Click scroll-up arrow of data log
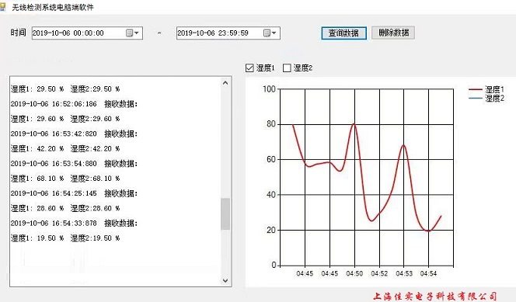Viewport: 516px width, 302px height. pos(225,83)
